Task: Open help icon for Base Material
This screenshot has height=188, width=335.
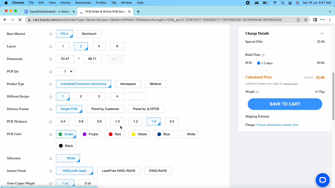Action: click(51, 34)
